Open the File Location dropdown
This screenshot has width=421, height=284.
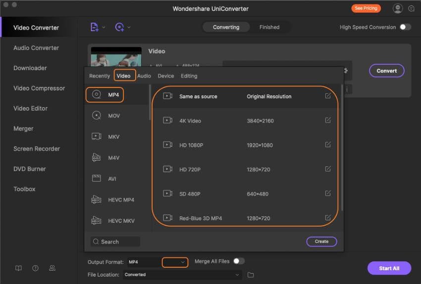coord(237,275)
